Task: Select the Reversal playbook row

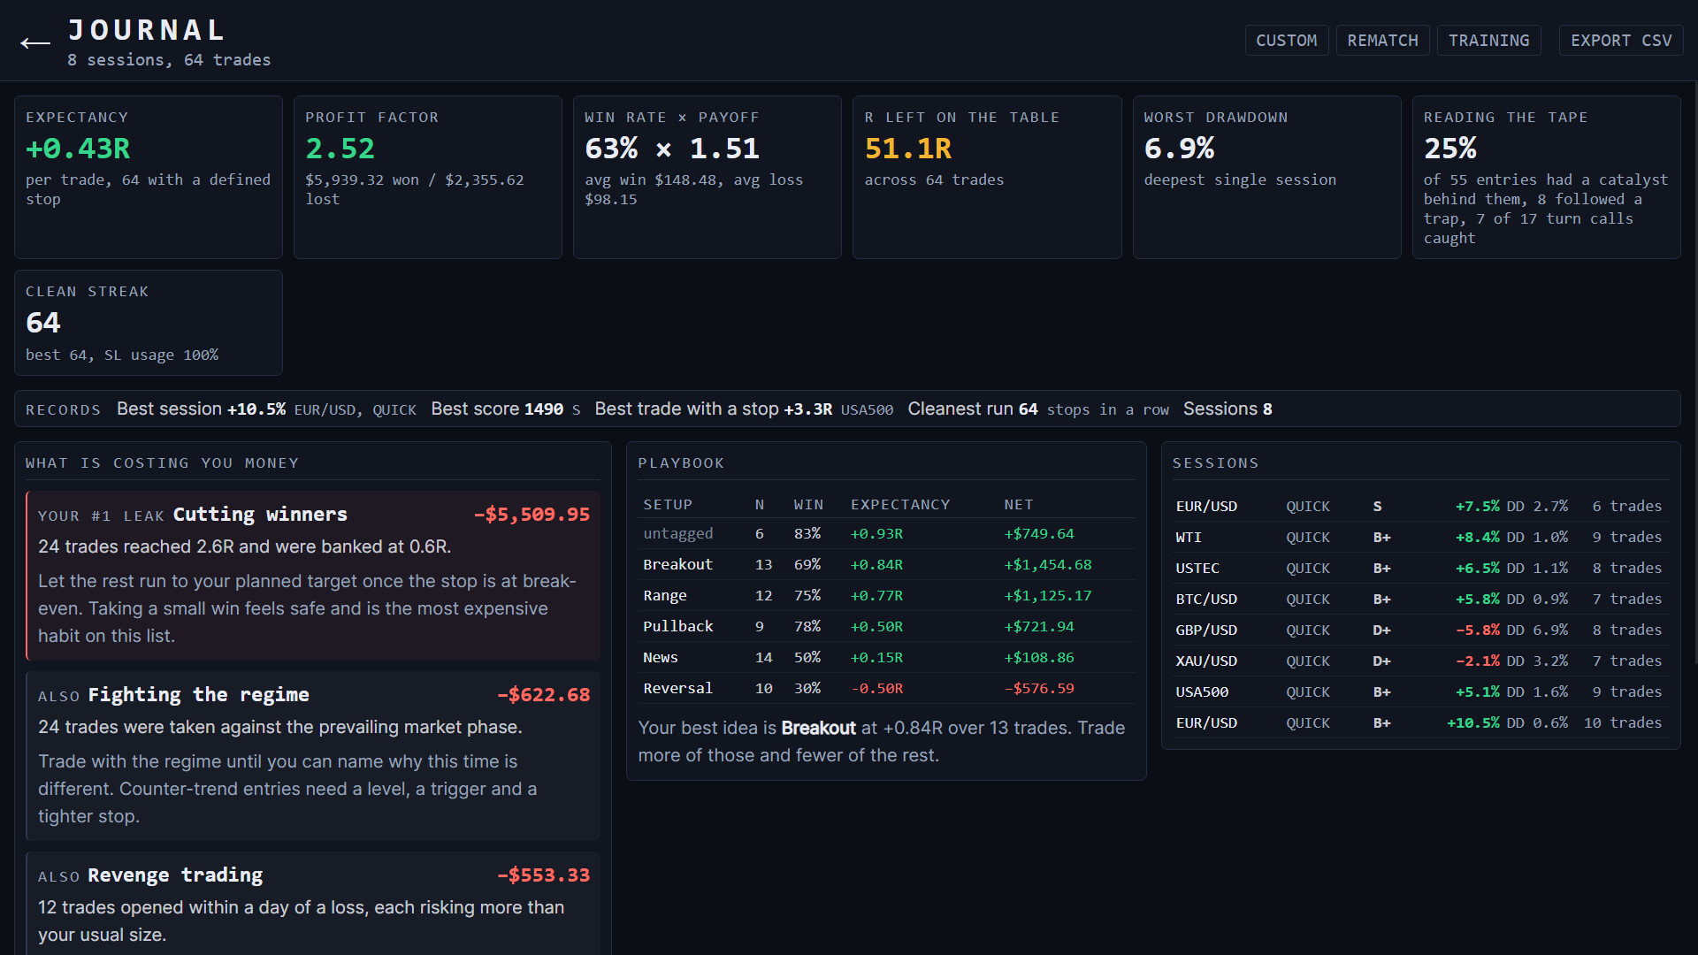Action: click(x=886, y=689)
